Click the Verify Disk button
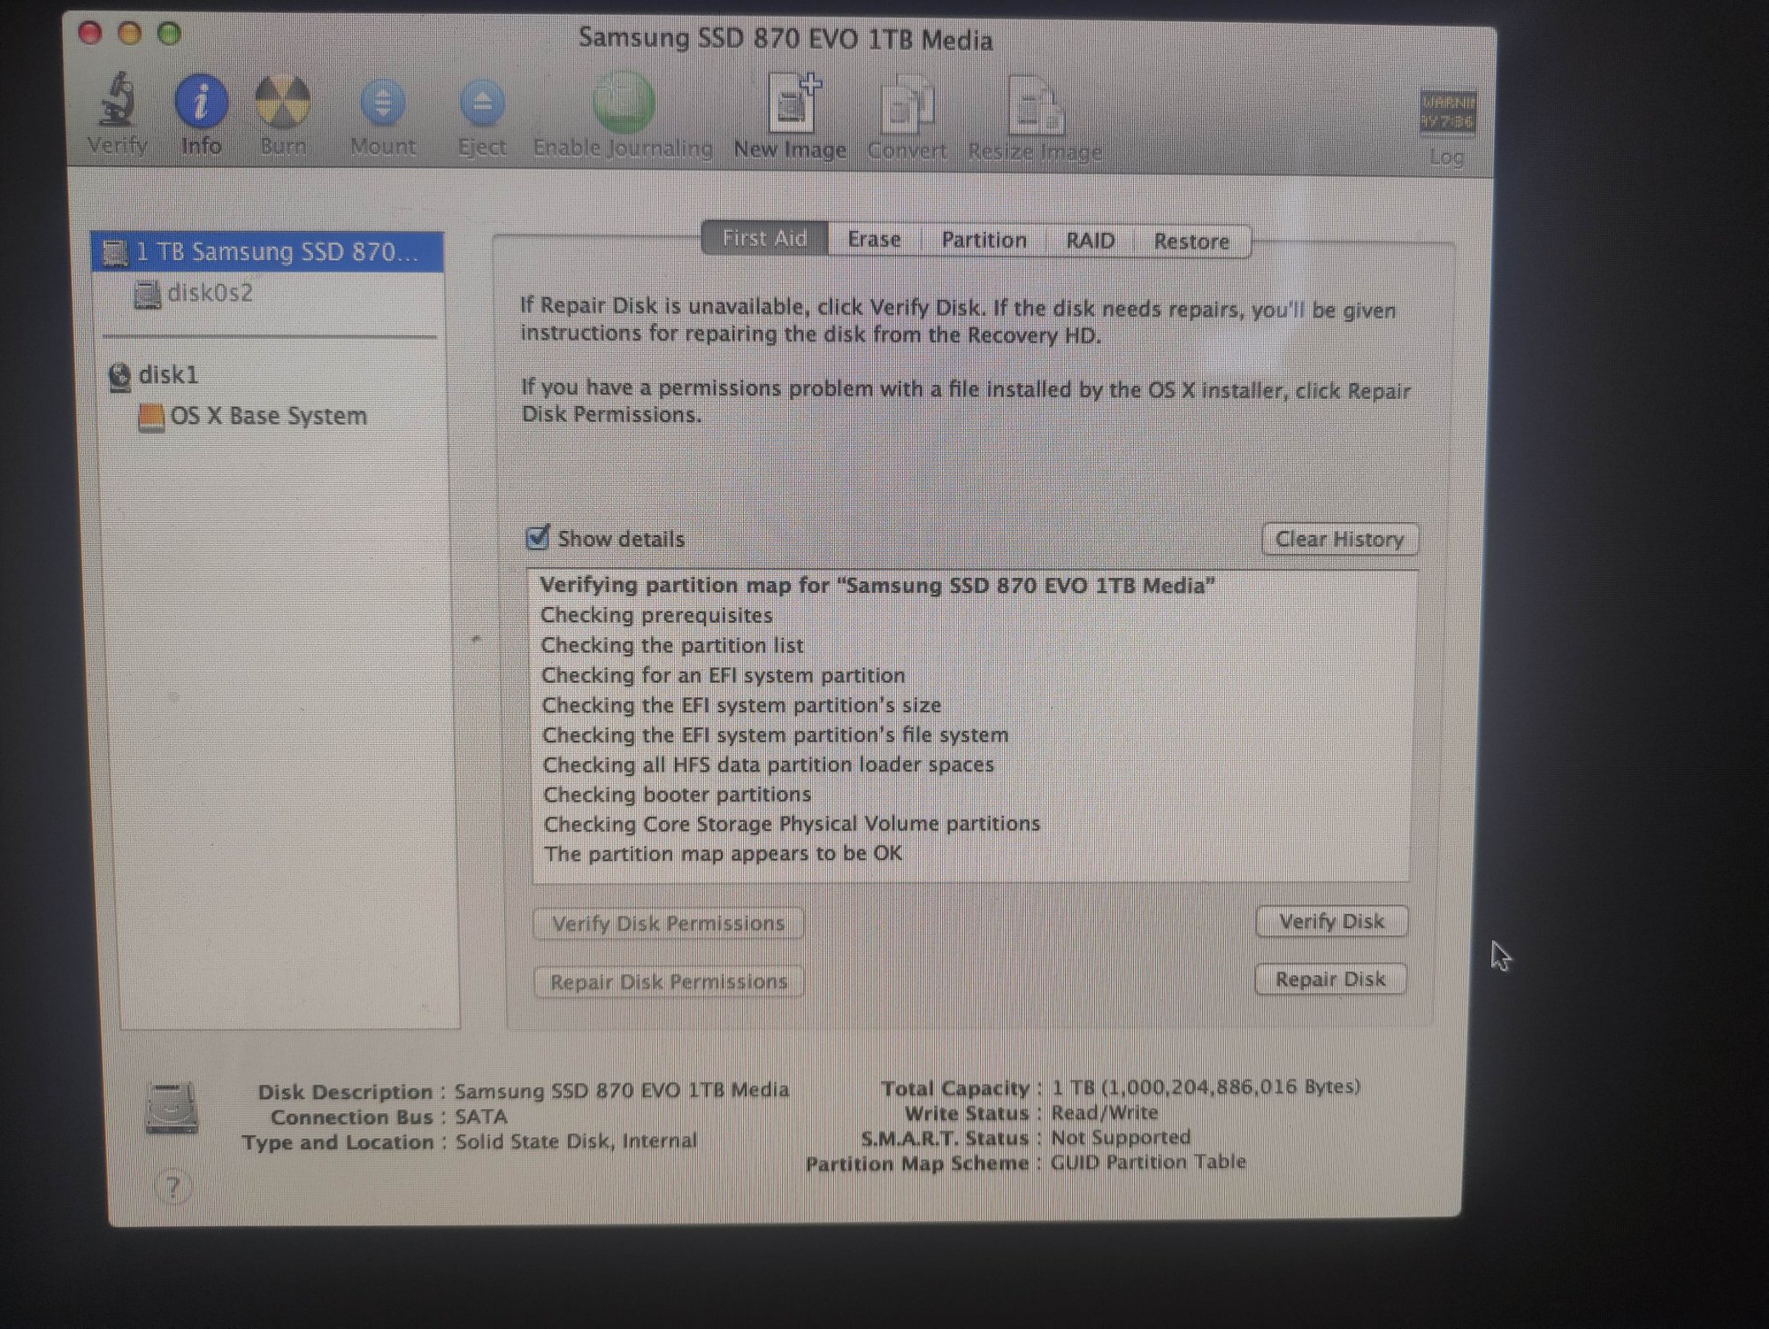 click(x=1330, y=922)
